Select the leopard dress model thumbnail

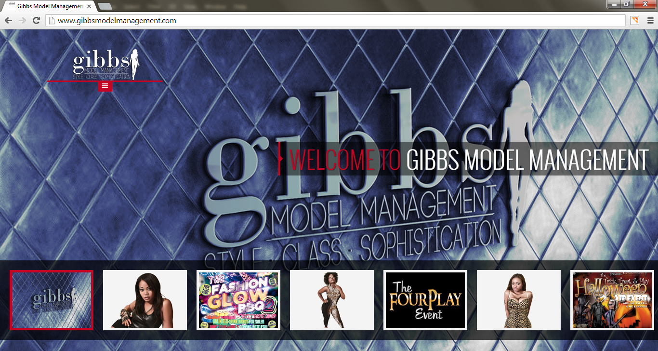point(519,300)
